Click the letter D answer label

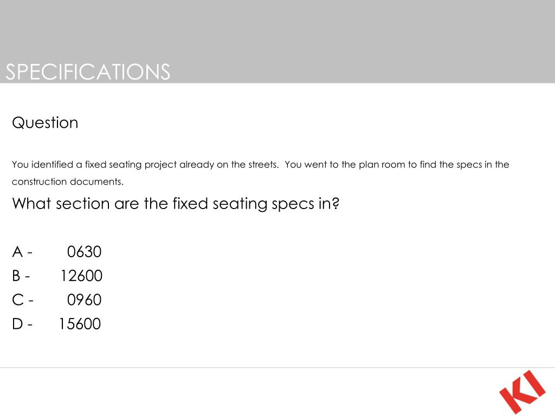point(17,324)
